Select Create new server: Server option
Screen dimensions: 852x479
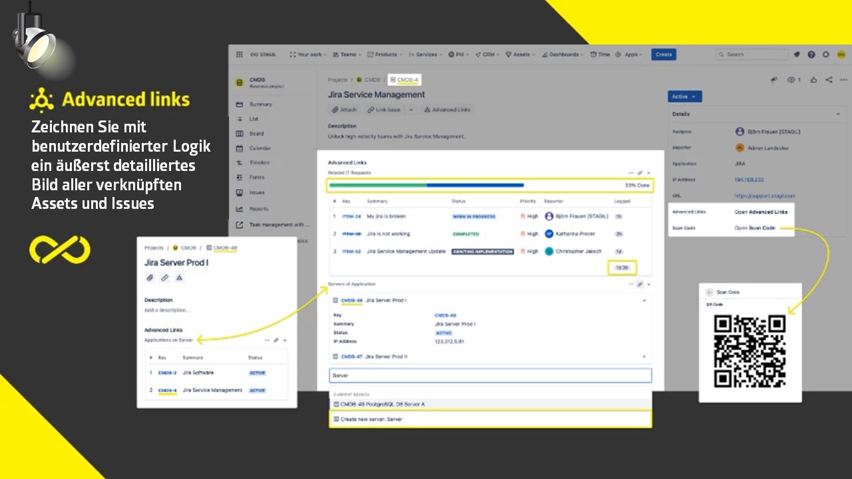click(x=490, y=419)
